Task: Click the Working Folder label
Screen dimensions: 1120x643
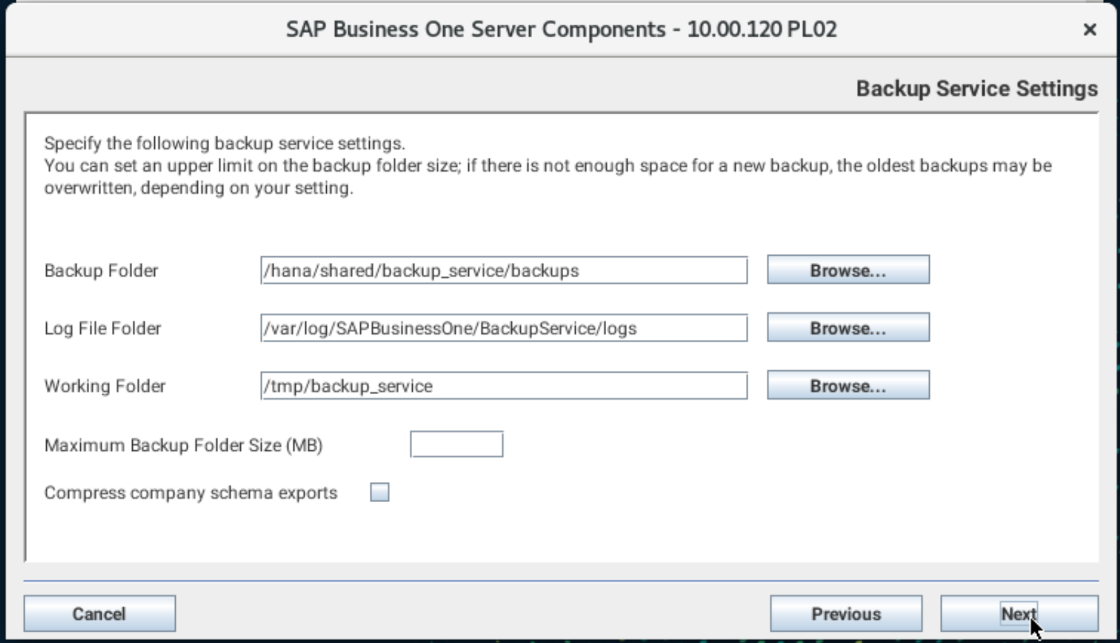Action: coord(105,386)
